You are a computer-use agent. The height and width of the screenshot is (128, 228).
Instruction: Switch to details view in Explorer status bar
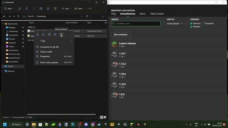(x=102, y=117)
